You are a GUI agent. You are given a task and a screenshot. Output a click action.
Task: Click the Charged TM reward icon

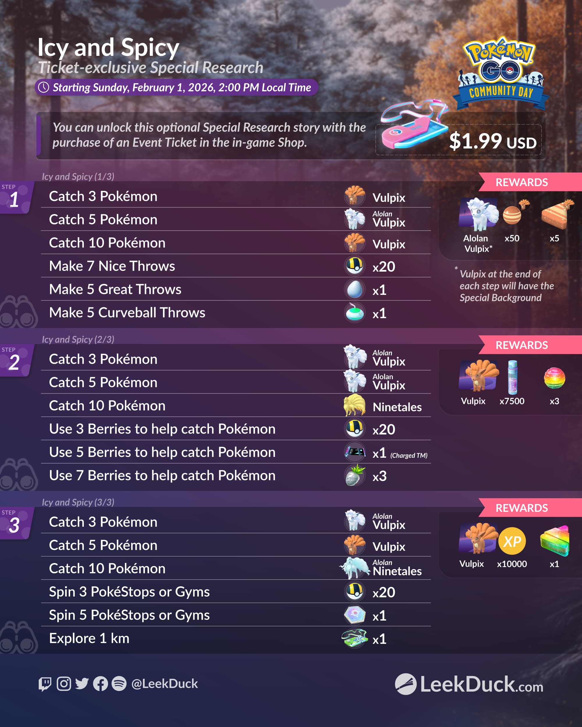355,452
